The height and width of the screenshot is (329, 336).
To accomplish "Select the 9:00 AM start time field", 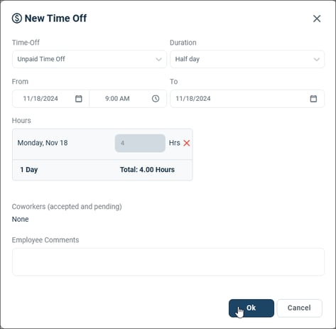I will 128,99.
